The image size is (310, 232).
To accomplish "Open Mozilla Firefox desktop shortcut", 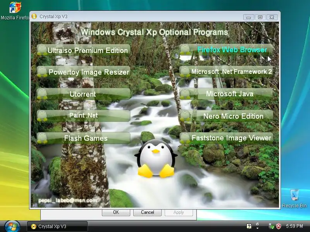I will point(15,11).
